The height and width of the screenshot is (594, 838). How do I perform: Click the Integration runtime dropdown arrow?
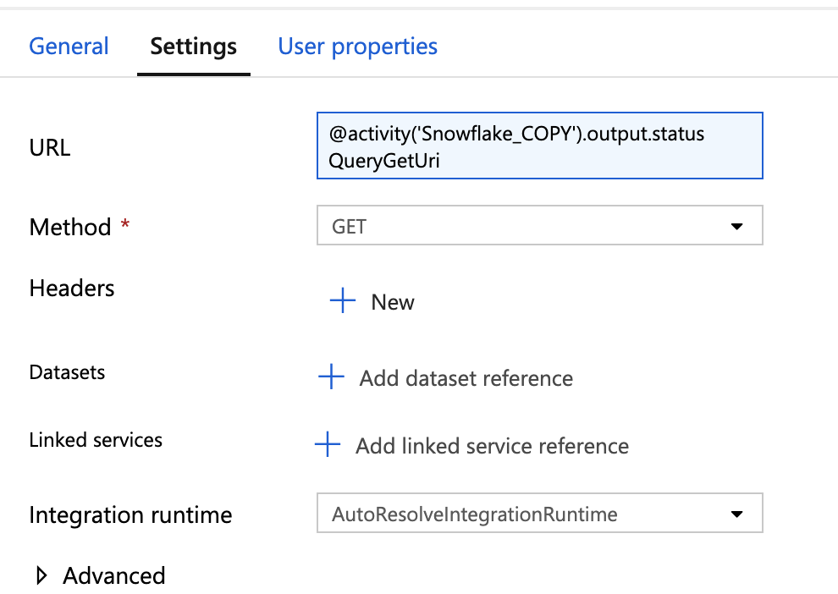pyautogui.click(x=736, y=514)
